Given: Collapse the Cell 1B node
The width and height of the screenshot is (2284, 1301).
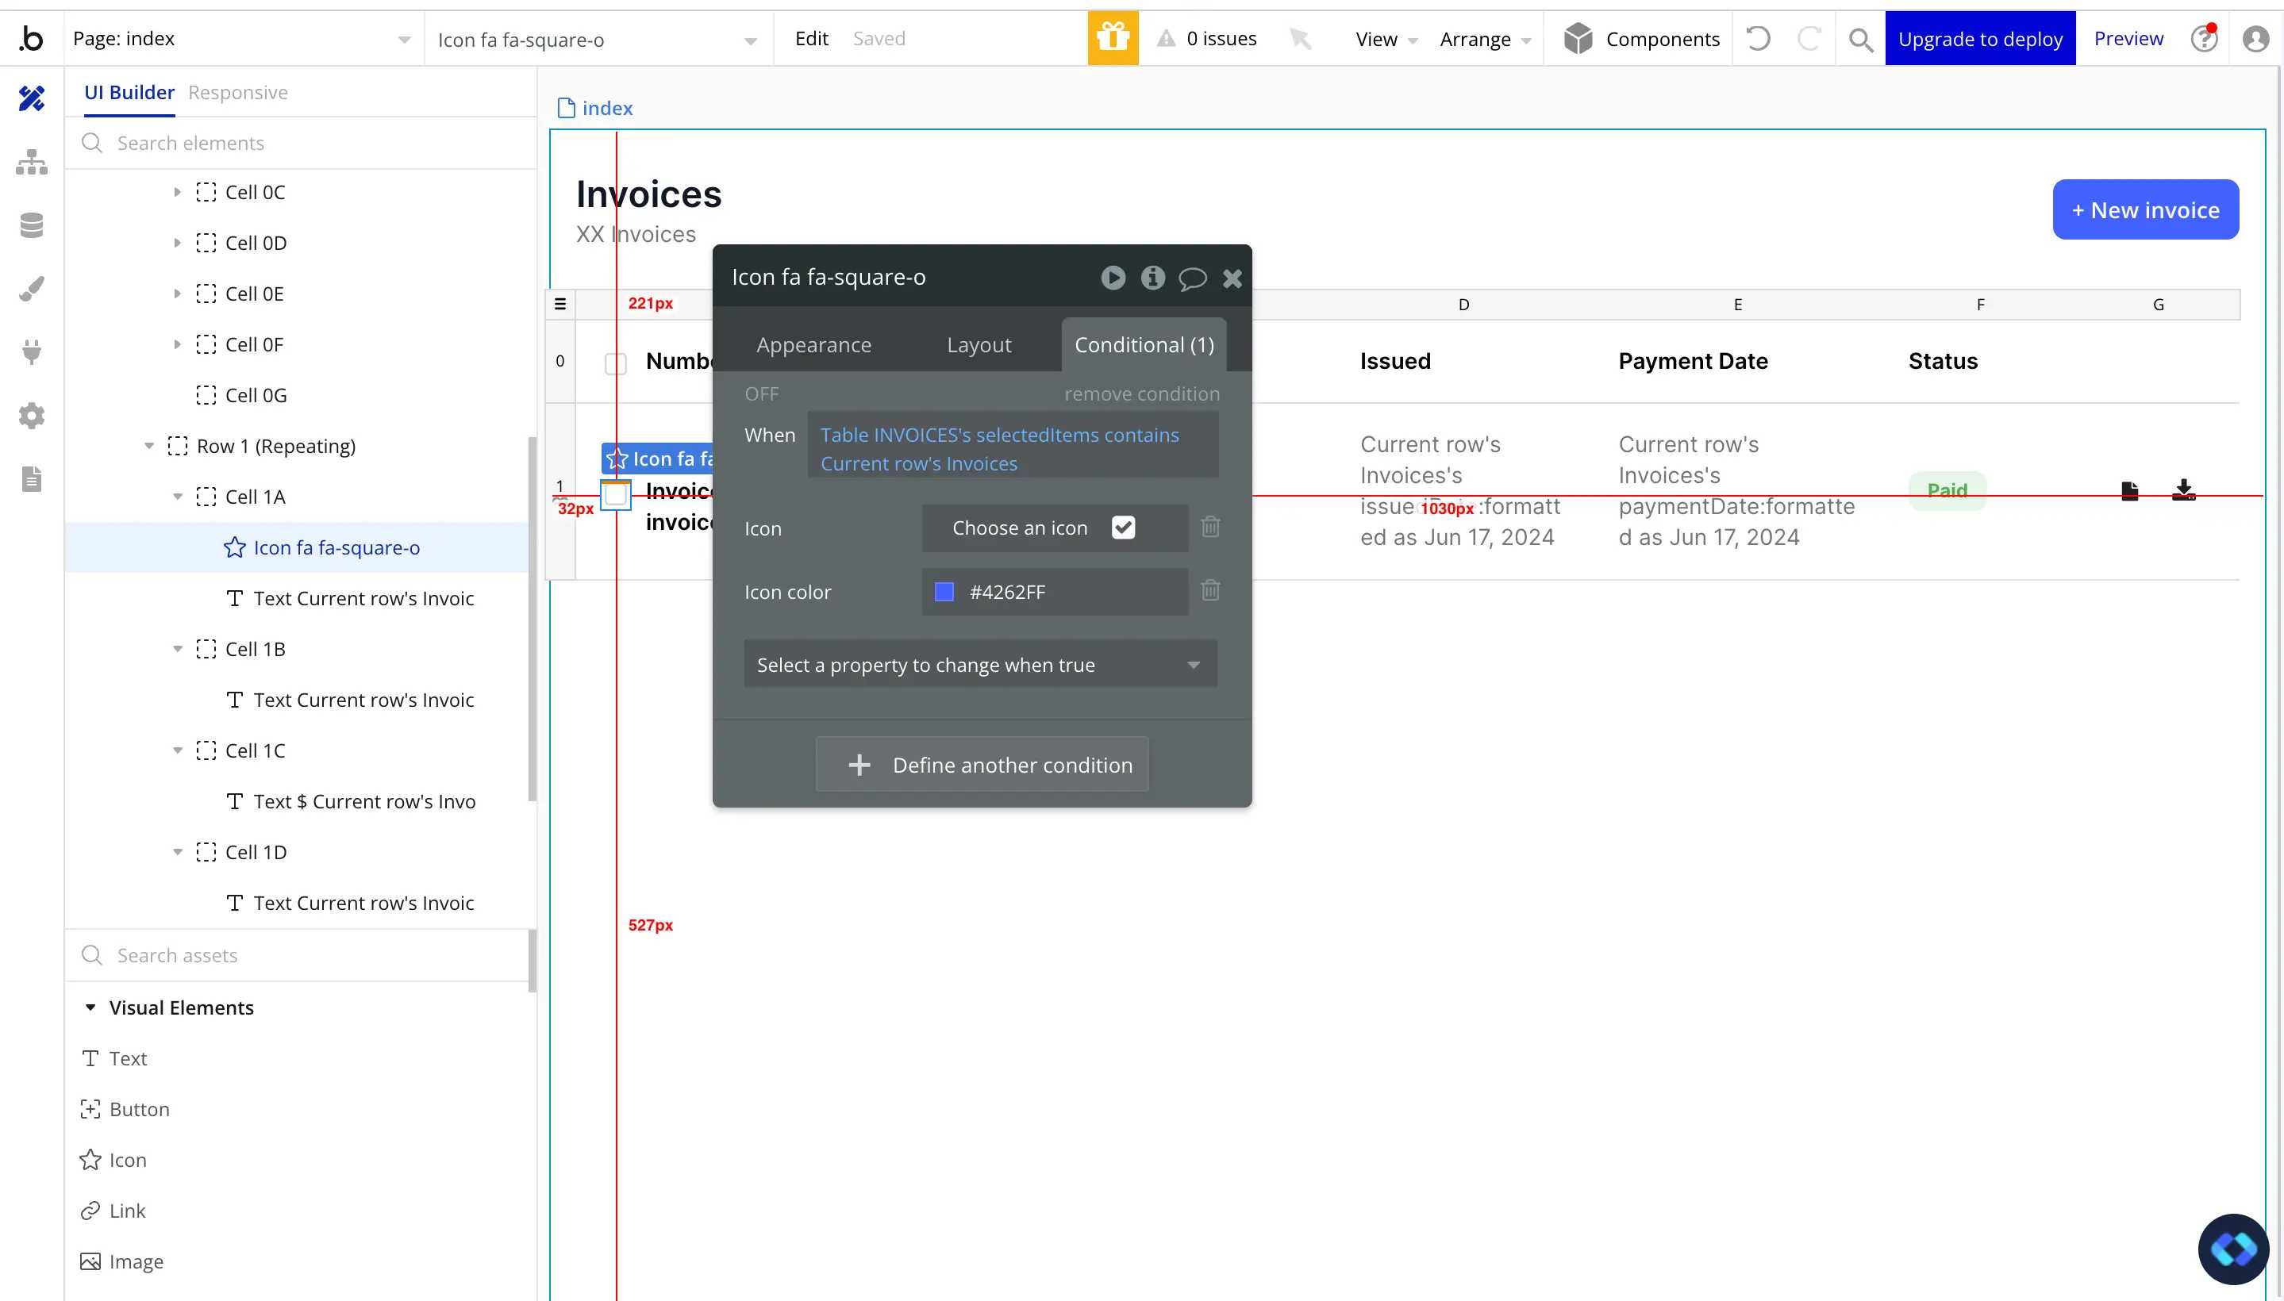Looking at the screenshot, I should pyautogui.click(x=177, y=650).
